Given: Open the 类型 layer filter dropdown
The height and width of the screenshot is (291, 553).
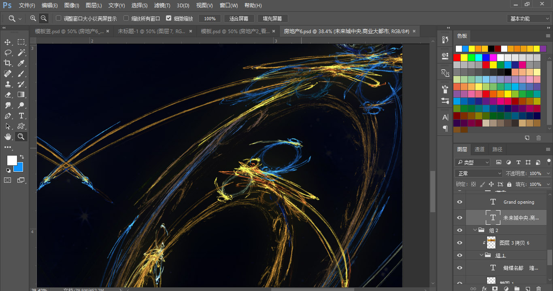Looking at the screenshot, I should (472, 162).
